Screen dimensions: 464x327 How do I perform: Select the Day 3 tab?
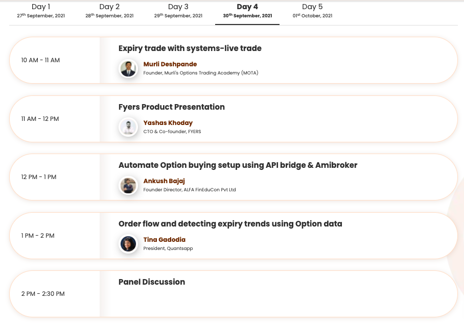point(178,11)
